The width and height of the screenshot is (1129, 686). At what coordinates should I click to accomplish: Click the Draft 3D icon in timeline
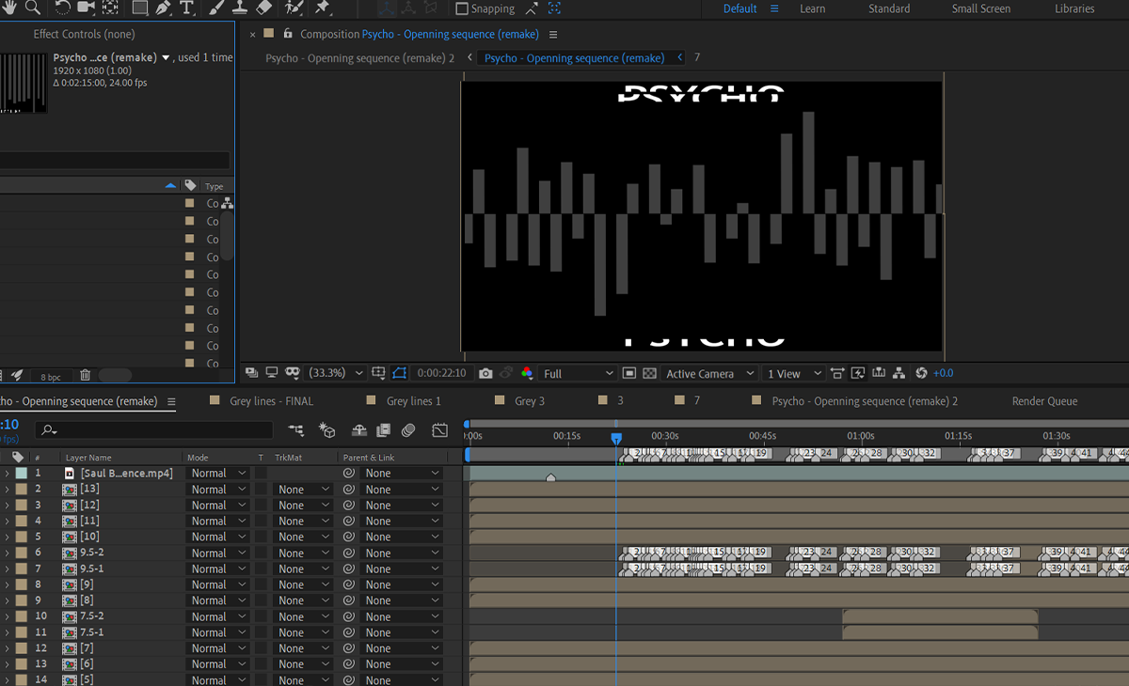(327, 430)
